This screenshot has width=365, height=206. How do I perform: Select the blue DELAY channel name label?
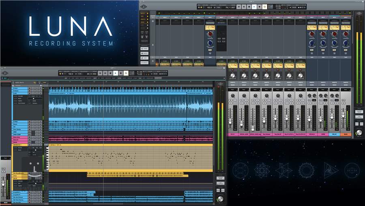(335, 133)
